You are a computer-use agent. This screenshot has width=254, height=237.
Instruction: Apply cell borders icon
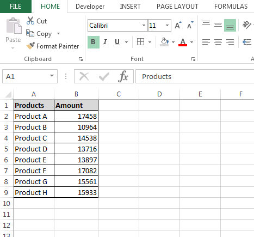(140, 42)
